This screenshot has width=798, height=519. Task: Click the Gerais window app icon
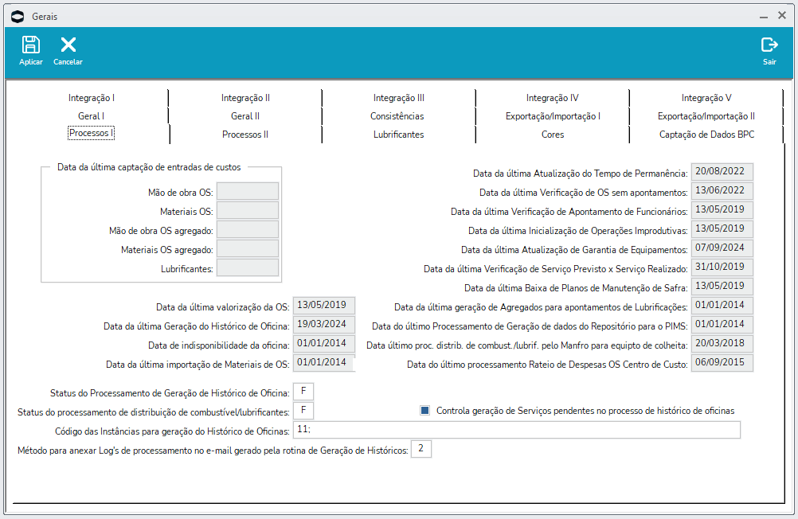pos(18,17)
